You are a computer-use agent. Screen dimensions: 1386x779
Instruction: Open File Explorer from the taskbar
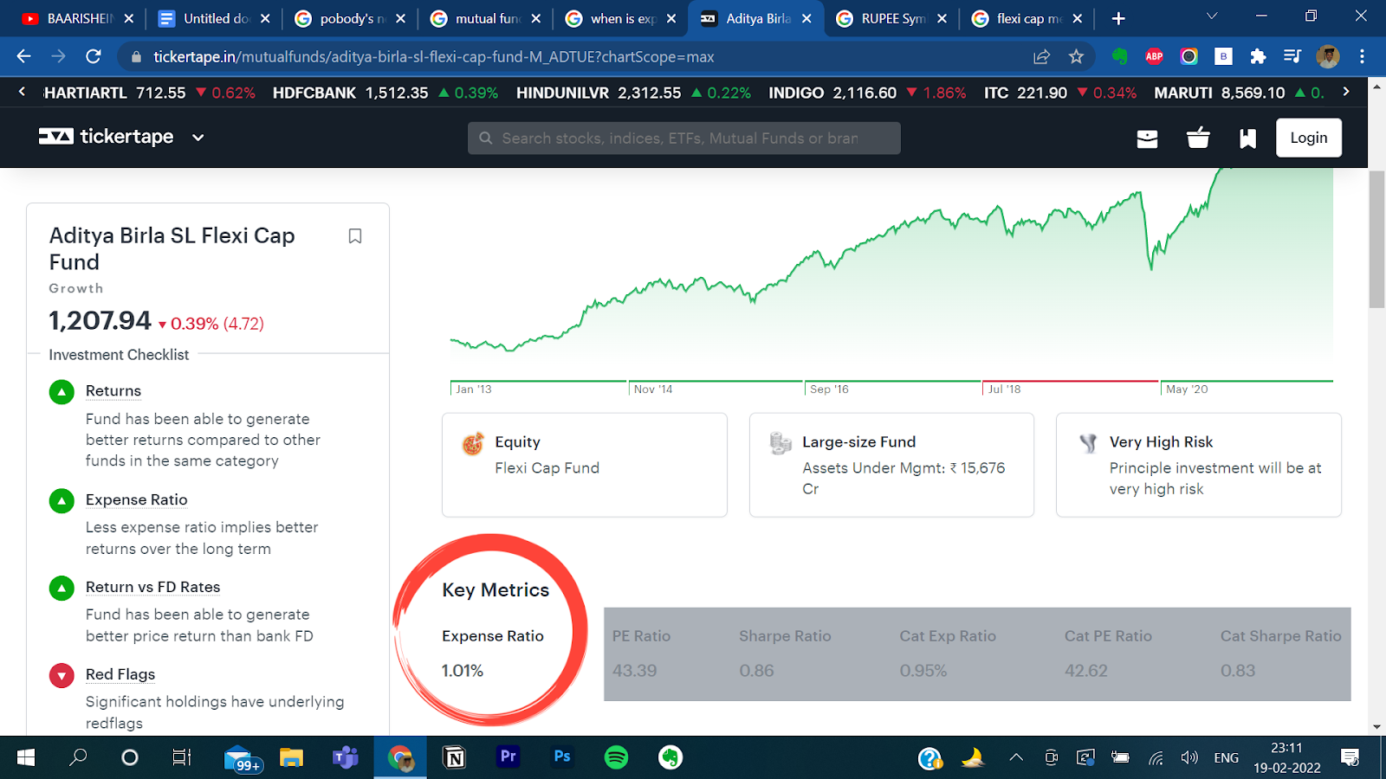coord(291,758)
